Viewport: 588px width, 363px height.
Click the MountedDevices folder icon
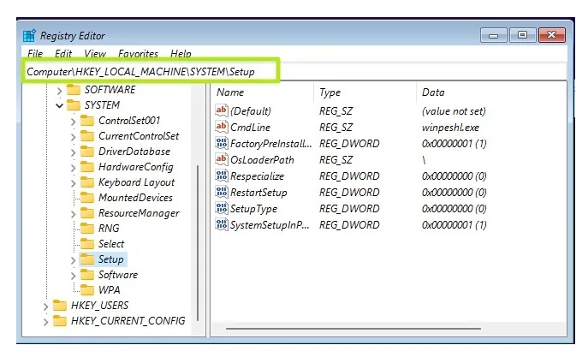(x=87, y=197)
